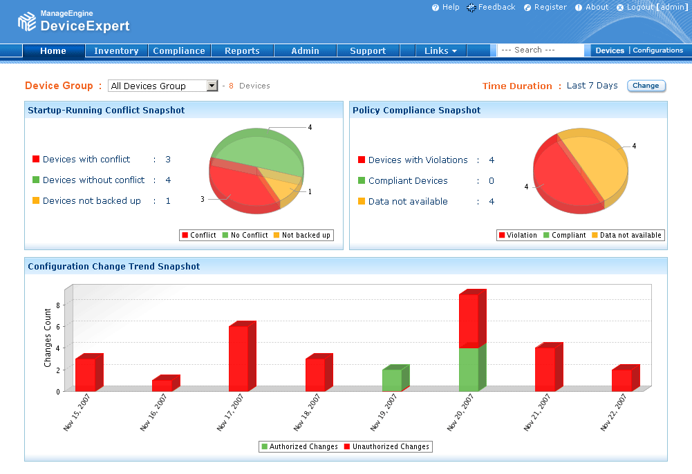This screenshot has height=474, width=692.
Task: Open the Inventory tab
Action: click(116, 50)
